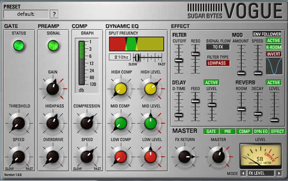Viewport: 288px width, 181px height.
Task: Disable the COMP section in Master
Action: click(x=244, y=132)
